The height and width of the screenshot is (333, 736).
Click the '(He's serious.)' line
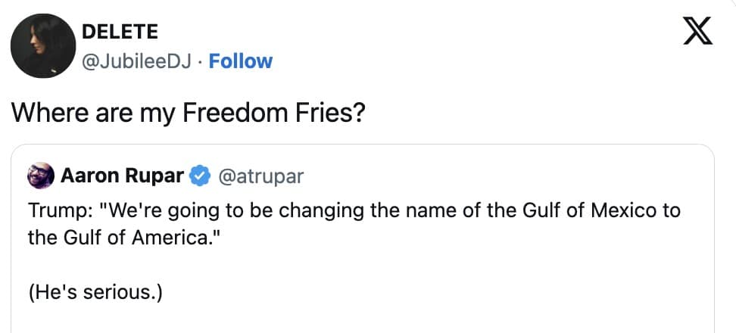(95, 292)
